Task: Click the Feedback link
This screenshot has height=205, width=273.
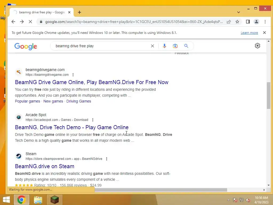Action: click(x=182, y=53)
